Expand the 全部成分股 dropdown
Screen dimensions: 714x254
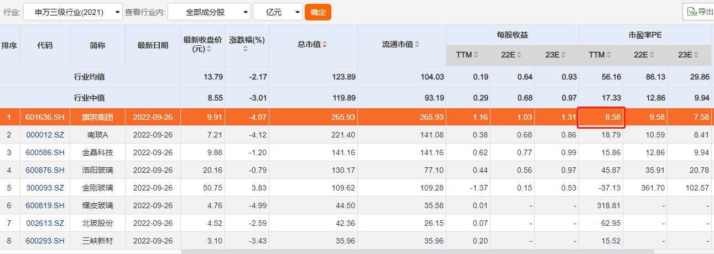209,12
